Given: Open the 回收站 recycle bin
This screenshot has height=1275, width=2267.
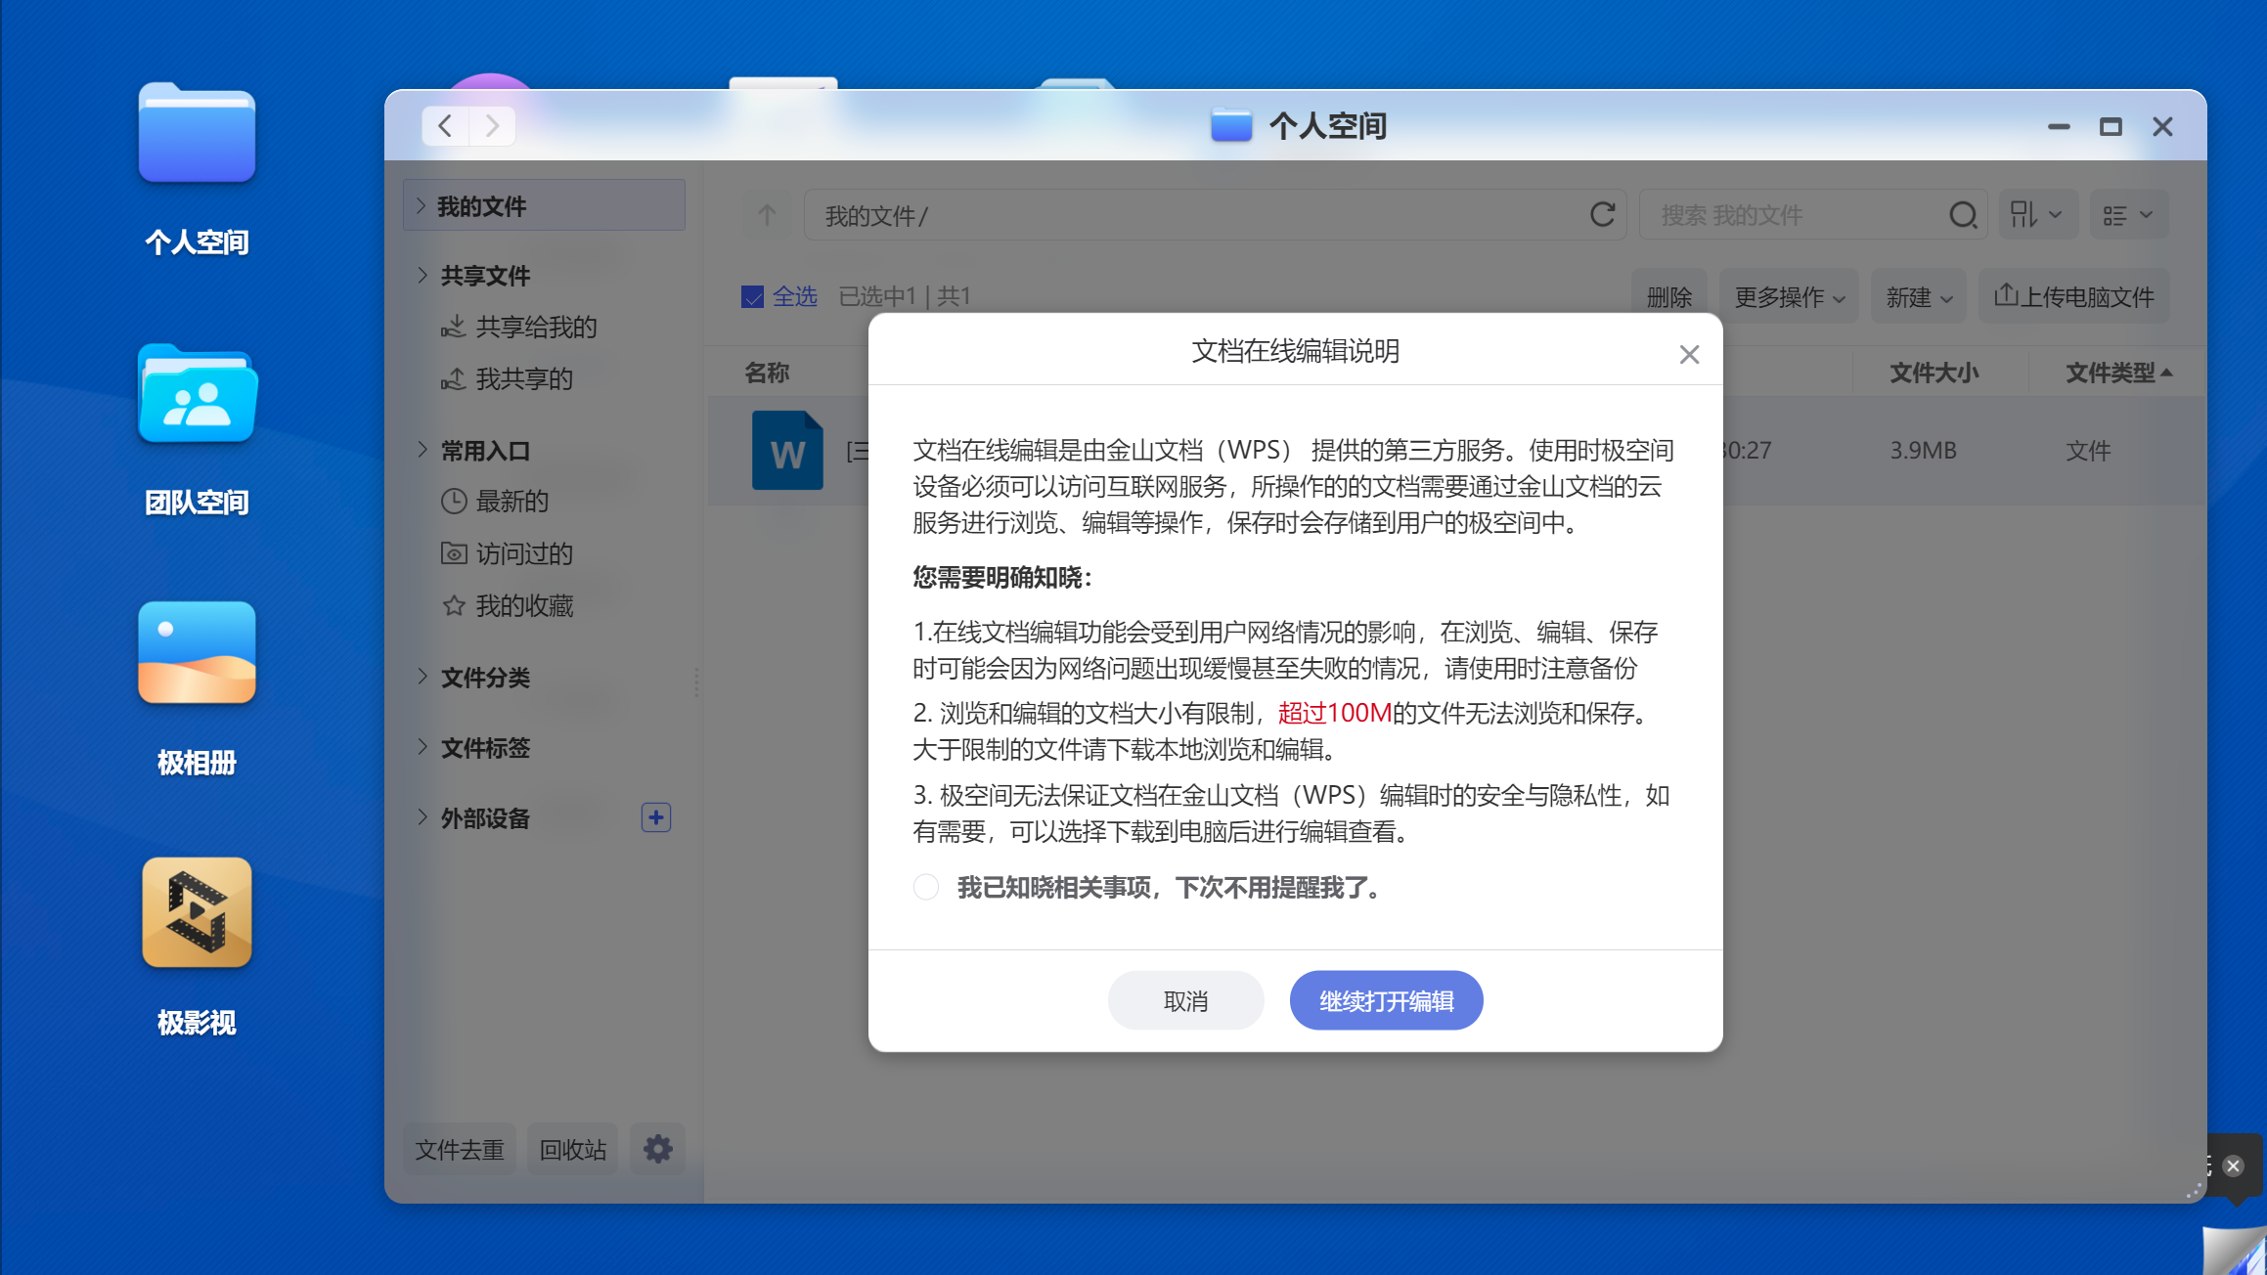Looking at the screenshot, I should point(573,1149).
